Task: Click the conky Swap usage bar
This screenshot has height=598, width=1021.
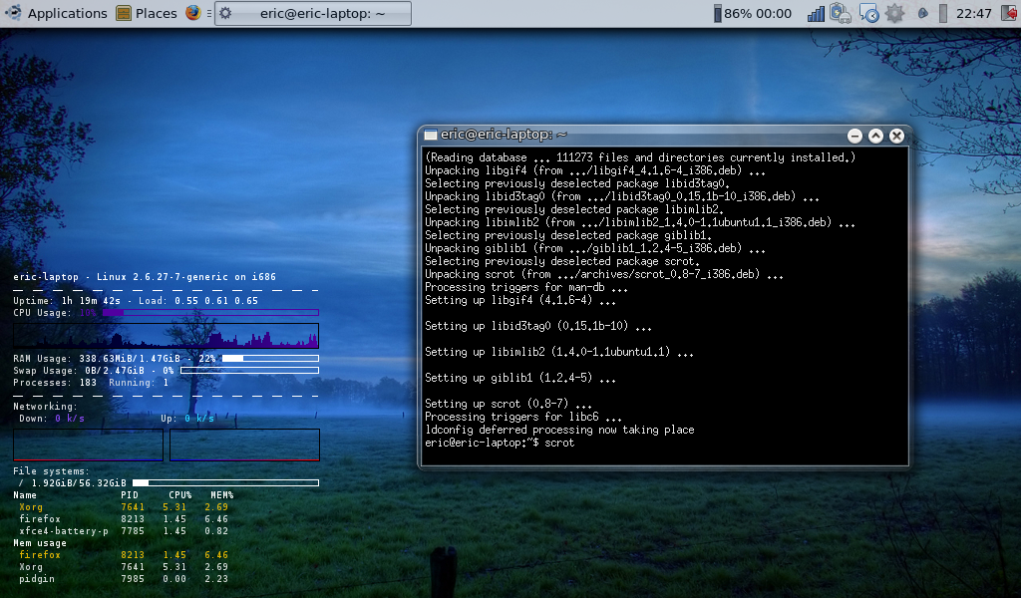Action: click(249, 370)
